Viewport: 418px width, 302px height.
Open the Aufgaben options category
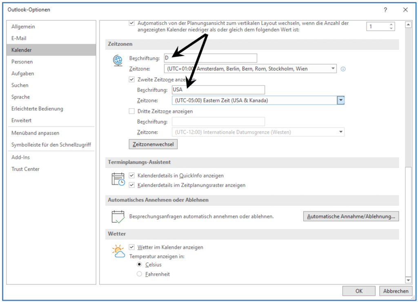click(51, 73)
